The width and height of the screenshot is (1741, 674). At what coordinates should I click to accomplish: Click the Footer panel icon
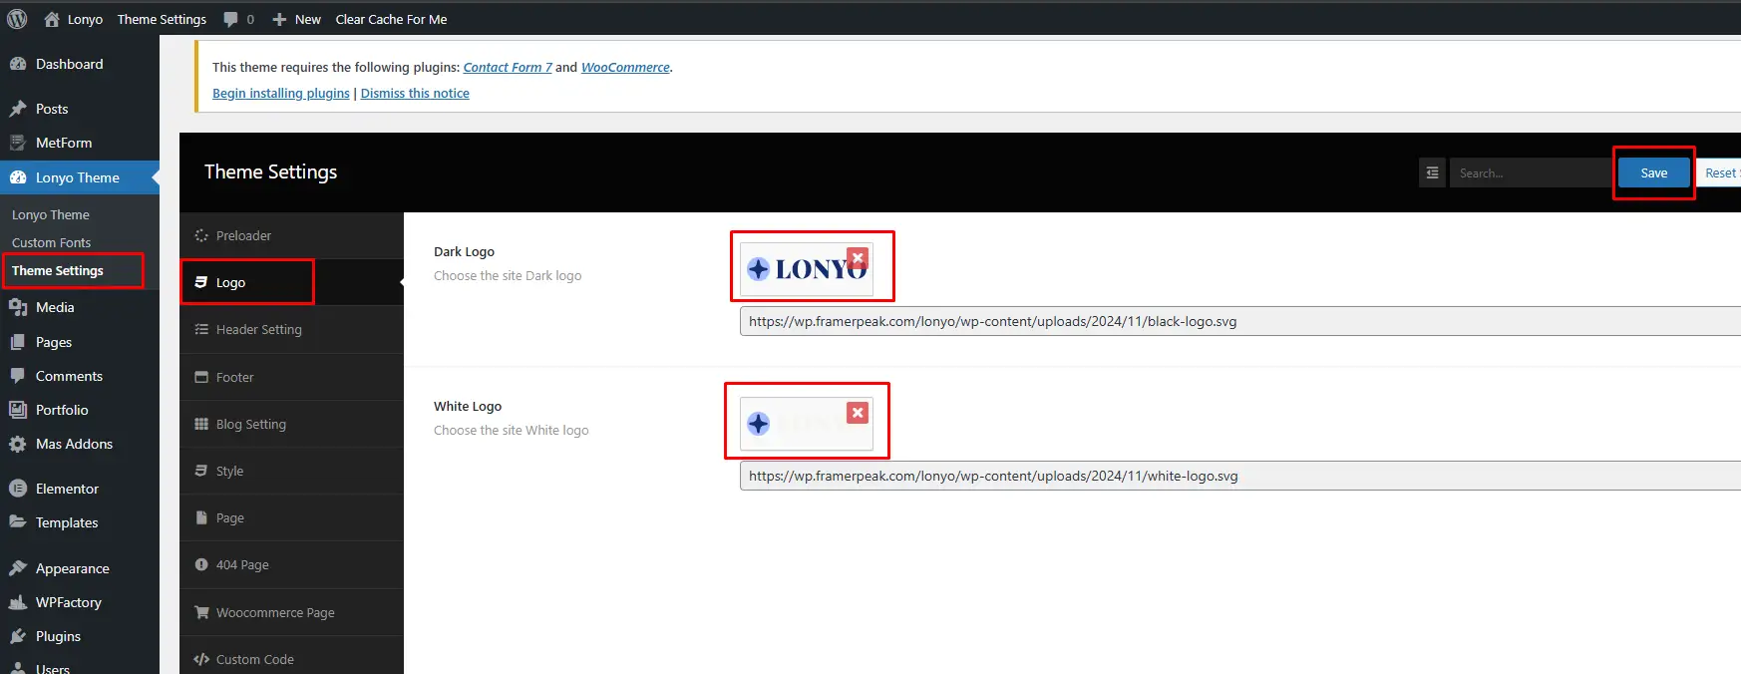[201, 377]
